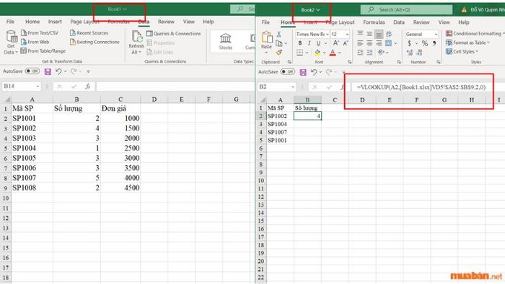Toggle AutoSave switch in Book1
This screenshot has width=505, height=284.
click(x=32, y=71)
